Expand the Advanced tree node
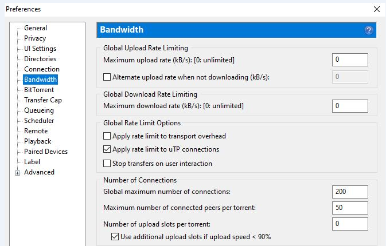 click(x=18, y=173)
